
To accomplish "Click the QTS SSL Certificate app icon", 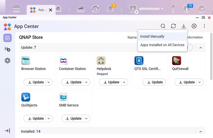I will click(x=139, y=61).
